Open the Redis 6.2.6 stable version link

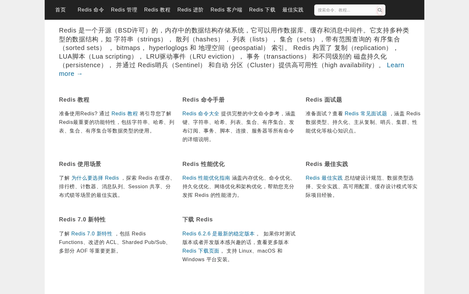point(219,234)
